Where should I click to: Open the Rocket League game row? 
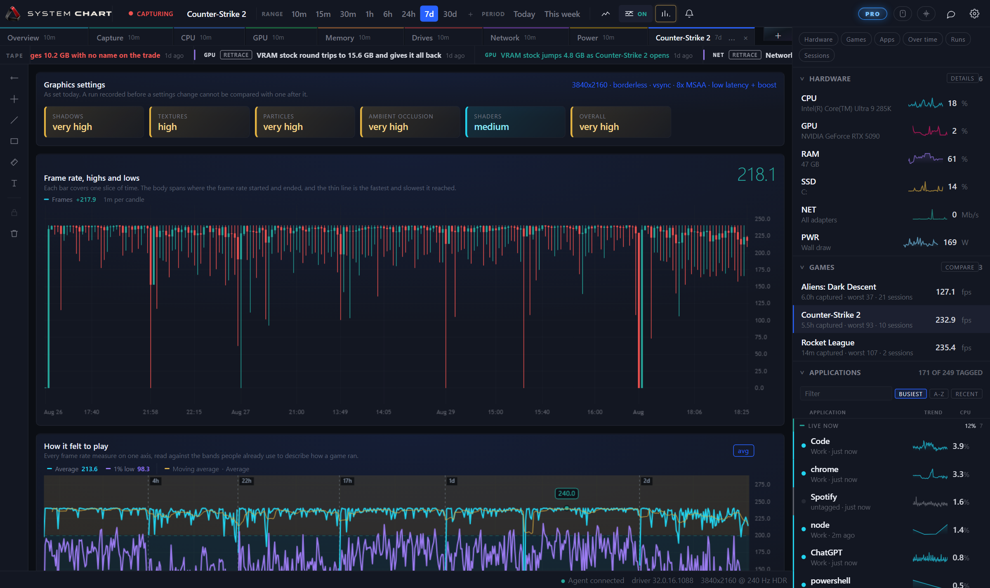pyautogui.click(x=891, y=347)
